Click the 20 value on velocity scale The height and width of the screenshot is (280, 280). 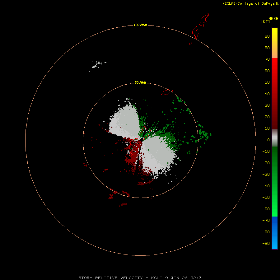[267, 117]
